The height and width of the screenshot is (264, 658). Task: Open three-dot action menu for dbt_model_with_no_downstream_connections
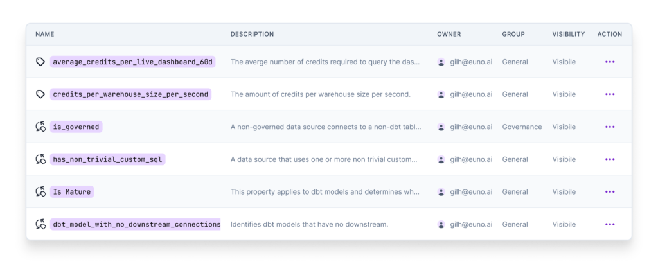(610, 225)
